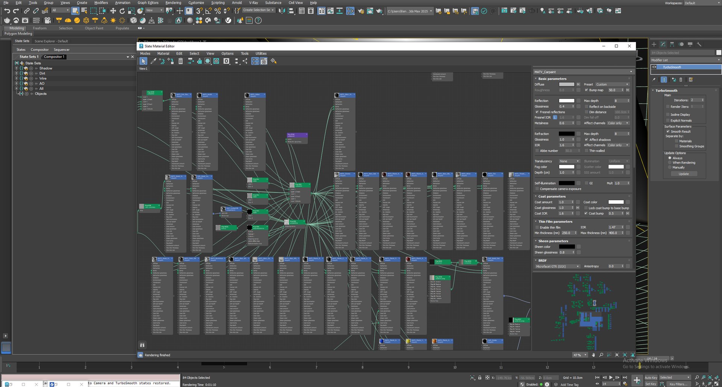Screen dimensions: 722x387
Task: Click the Diffuse map M button
Action: pos(578,84)
